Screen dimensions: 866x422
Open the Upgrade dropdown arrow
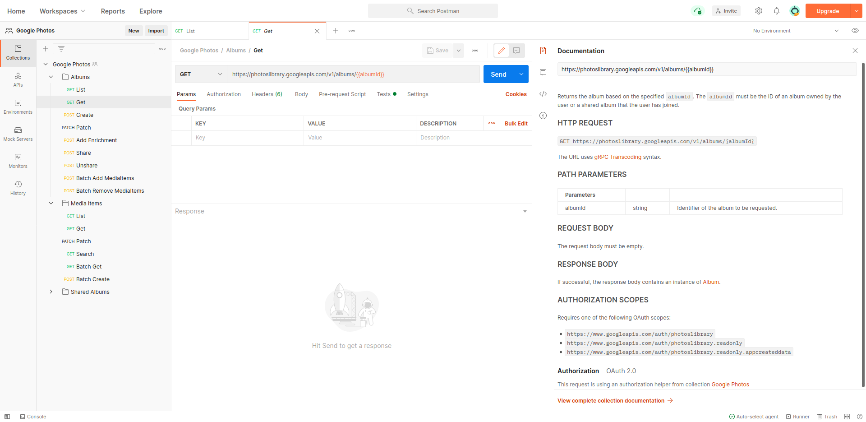(856, 11)
